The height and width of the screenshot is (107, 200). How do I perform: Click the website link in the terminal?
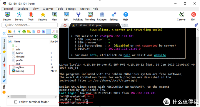point(160,55)
